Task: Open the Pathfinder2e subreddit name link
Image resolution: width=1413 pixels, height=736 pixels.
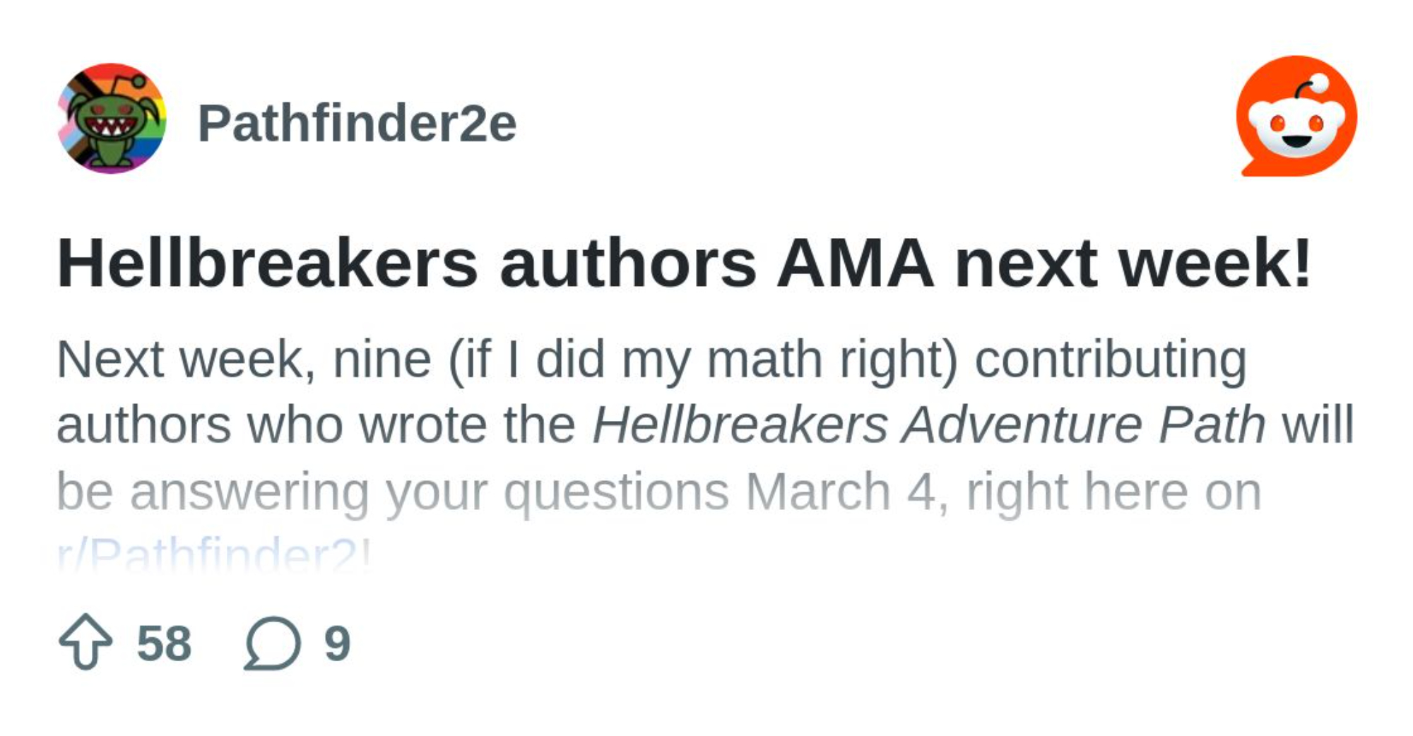Action: click(x=357, y=124)
